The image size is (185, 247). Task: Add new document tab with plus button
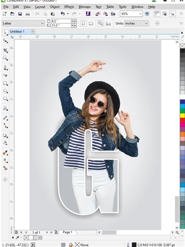tap(33, 31)
